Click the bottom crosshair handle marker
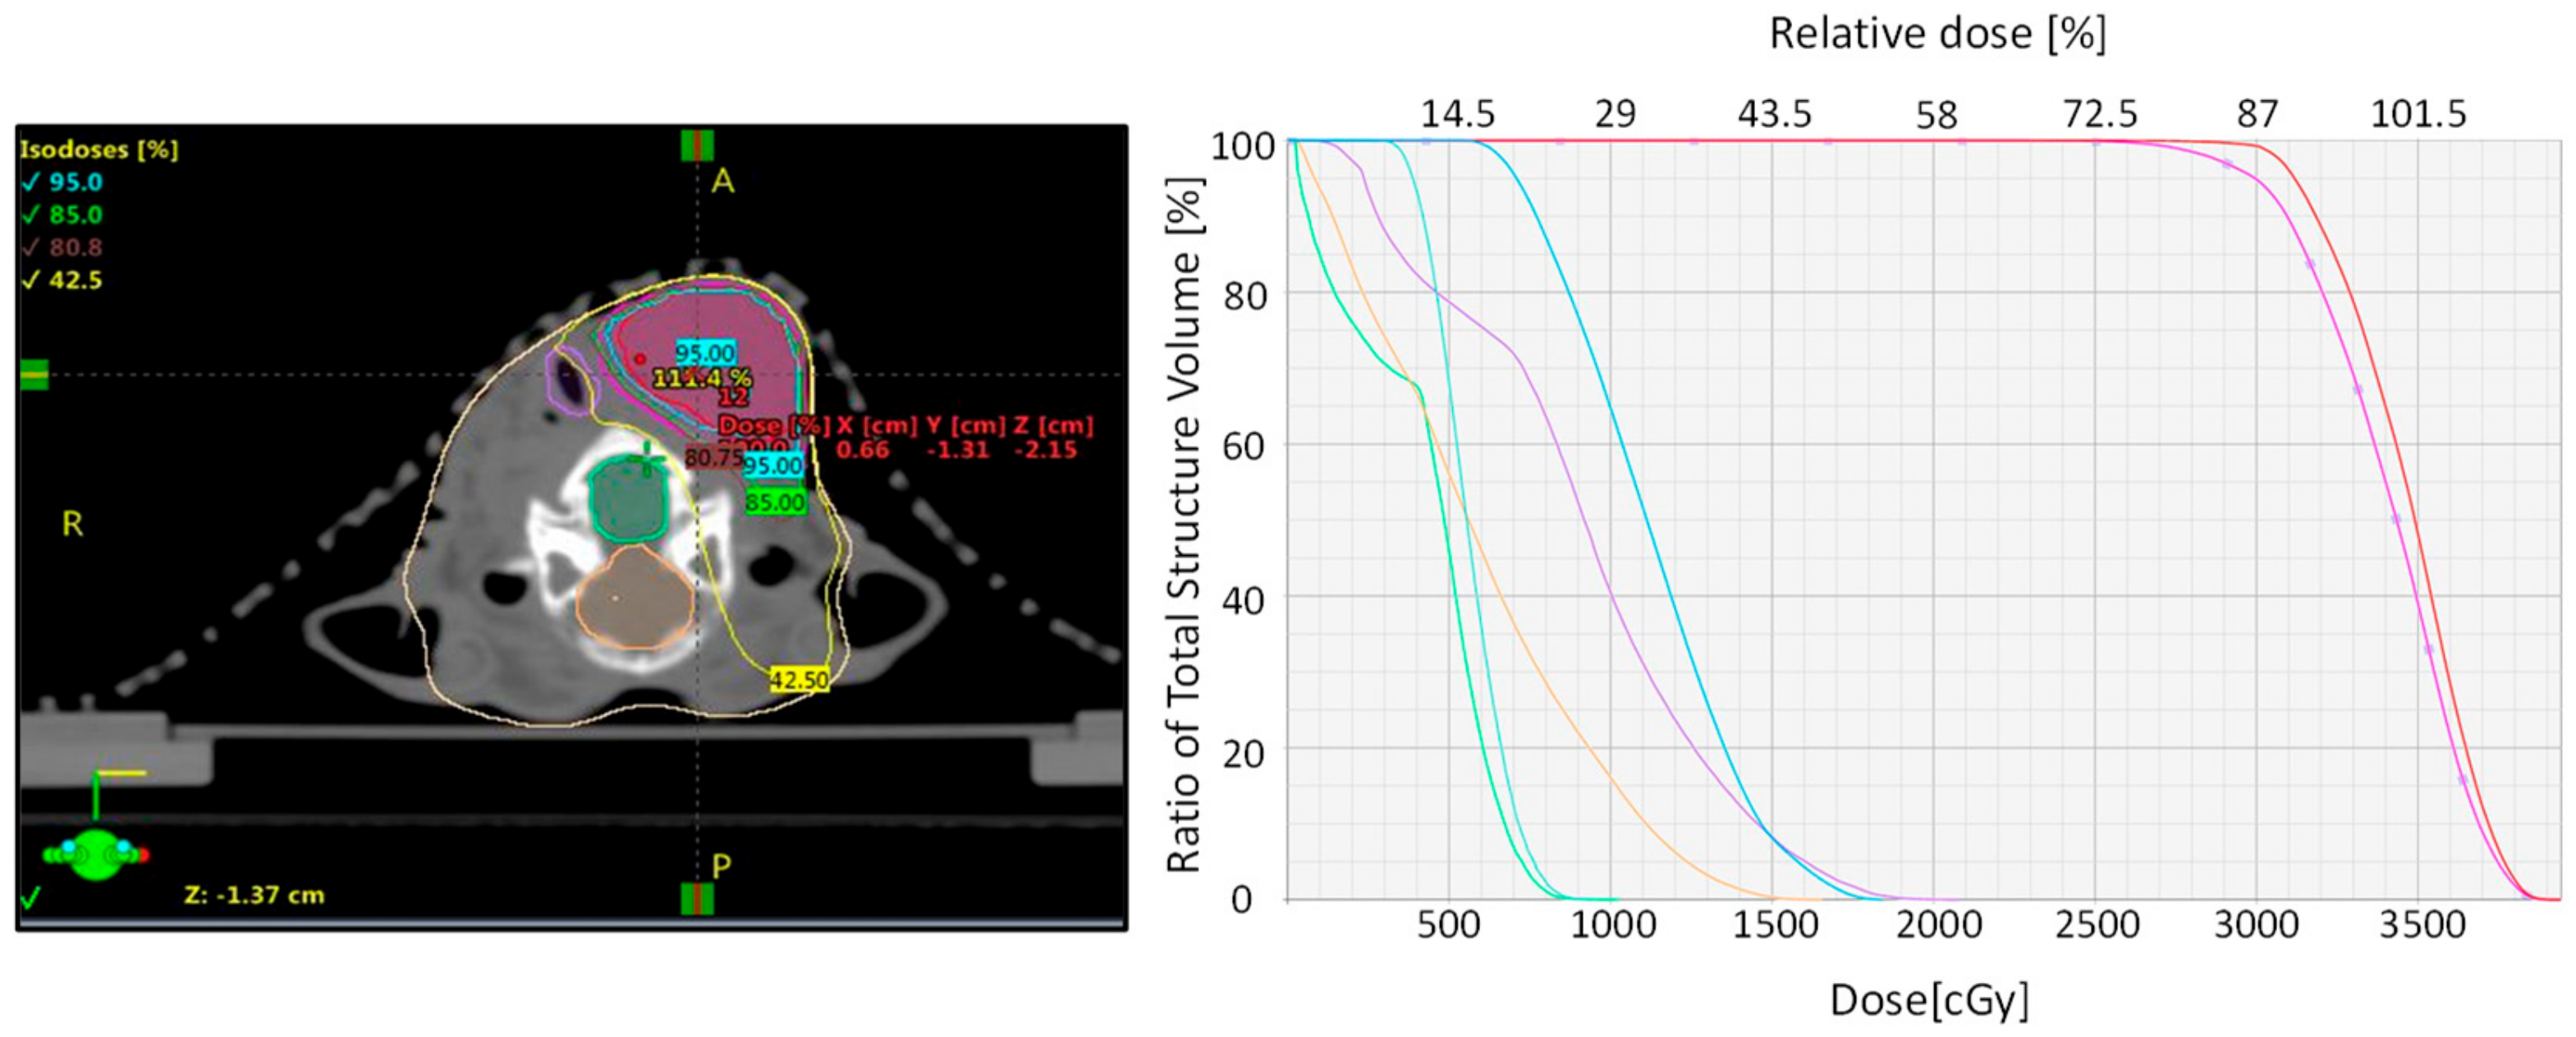The image size is (2576, 1037). 697,898
